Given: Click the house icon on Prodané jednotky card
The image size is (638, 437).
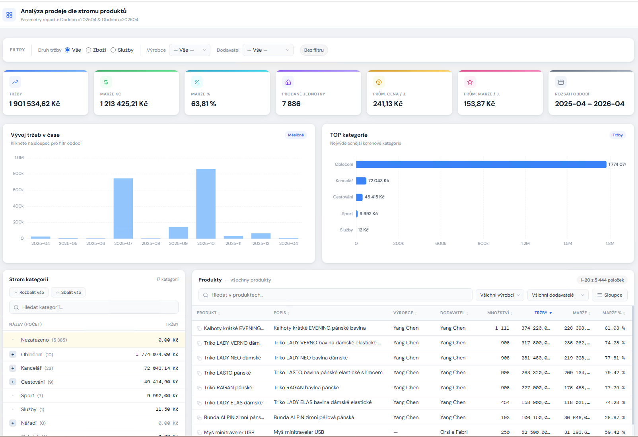Looking at the screenshot, I should [288, 82].
